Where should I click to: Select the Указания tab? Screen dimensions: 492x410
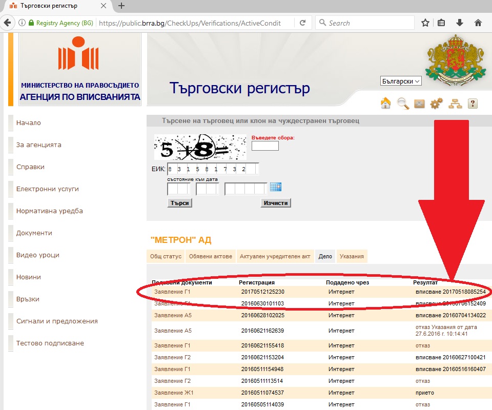point(352,256)
